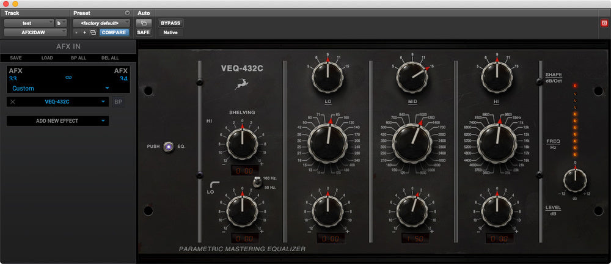Click the SHELVING label
Screen dimensions: 611x264
point(242,112)
